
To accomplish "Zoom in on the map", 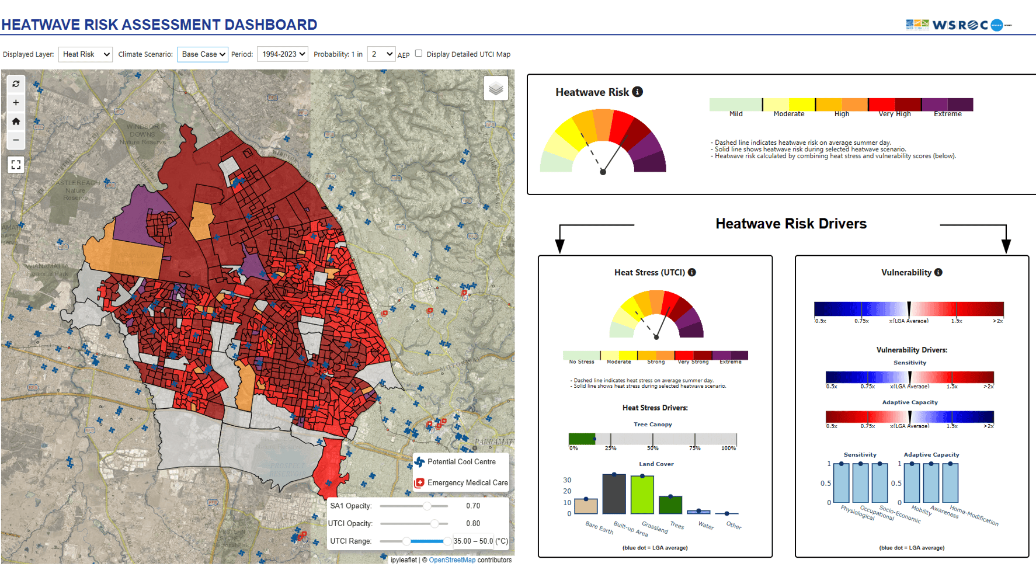I will pos(16,103).
